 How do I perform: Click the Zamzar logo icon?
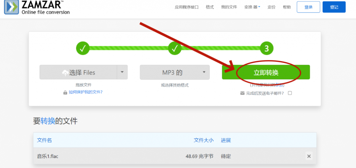pos(11,7)
